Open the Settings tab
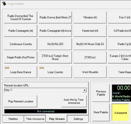Image resolution: width=131 pixels, height=124 pixels. 78,119
